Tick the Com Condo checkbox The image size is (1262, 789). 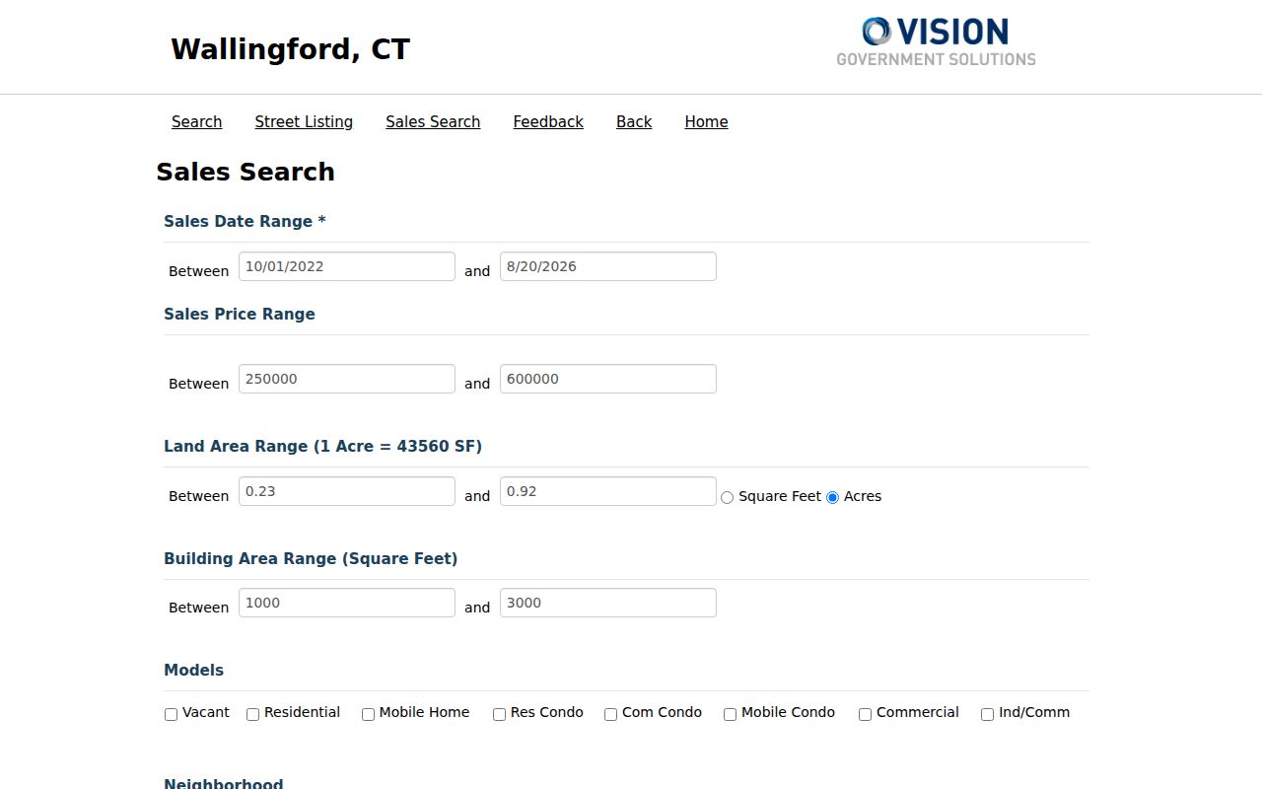tap(611, 714)
